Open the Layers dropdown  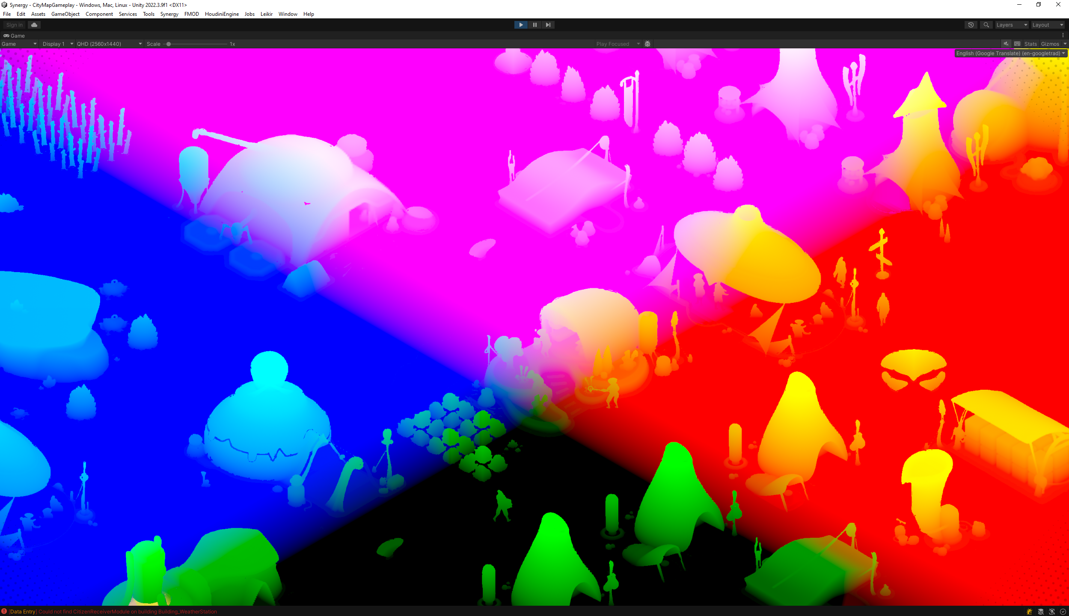pos(1011,25)
